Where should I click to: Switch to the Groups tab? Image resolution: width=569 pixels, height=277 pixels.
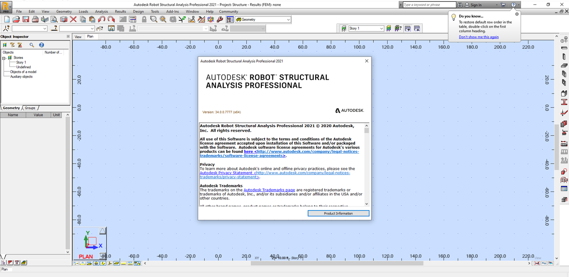(x=30, y=108)
